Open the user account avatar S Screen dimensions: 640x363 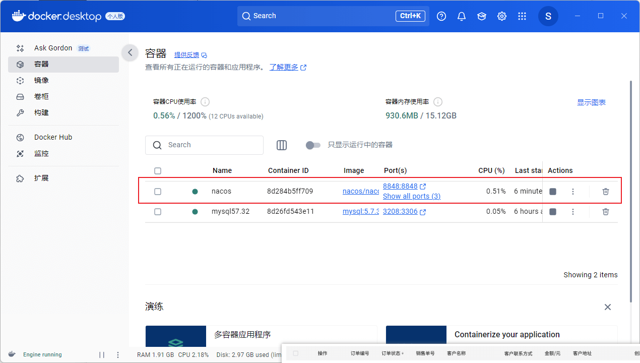(x=548, y=16)
